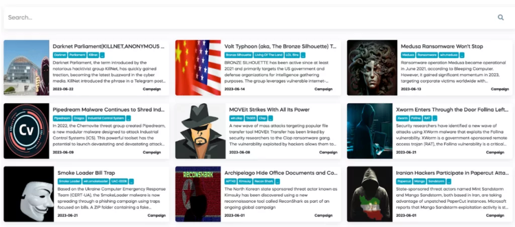Viewport: 515px width, 227px height.
Task: Pick the RAT tag
Action: click(427, 118)
